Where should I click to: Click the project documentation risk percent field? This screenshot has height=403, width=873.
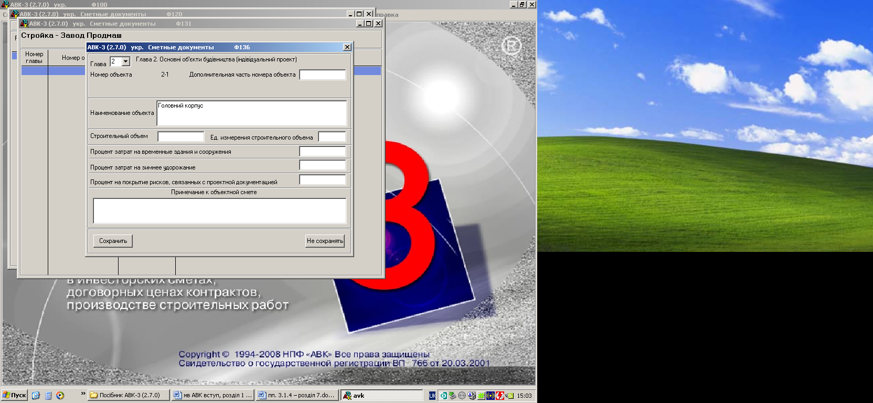click(323, 180)
